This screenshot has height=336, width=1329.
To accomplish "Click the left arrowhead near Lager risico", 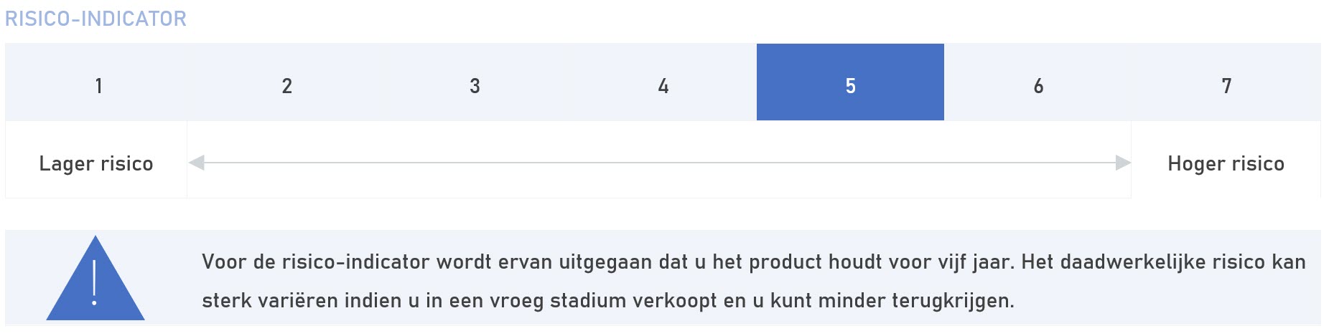I will tap(197, 163).
